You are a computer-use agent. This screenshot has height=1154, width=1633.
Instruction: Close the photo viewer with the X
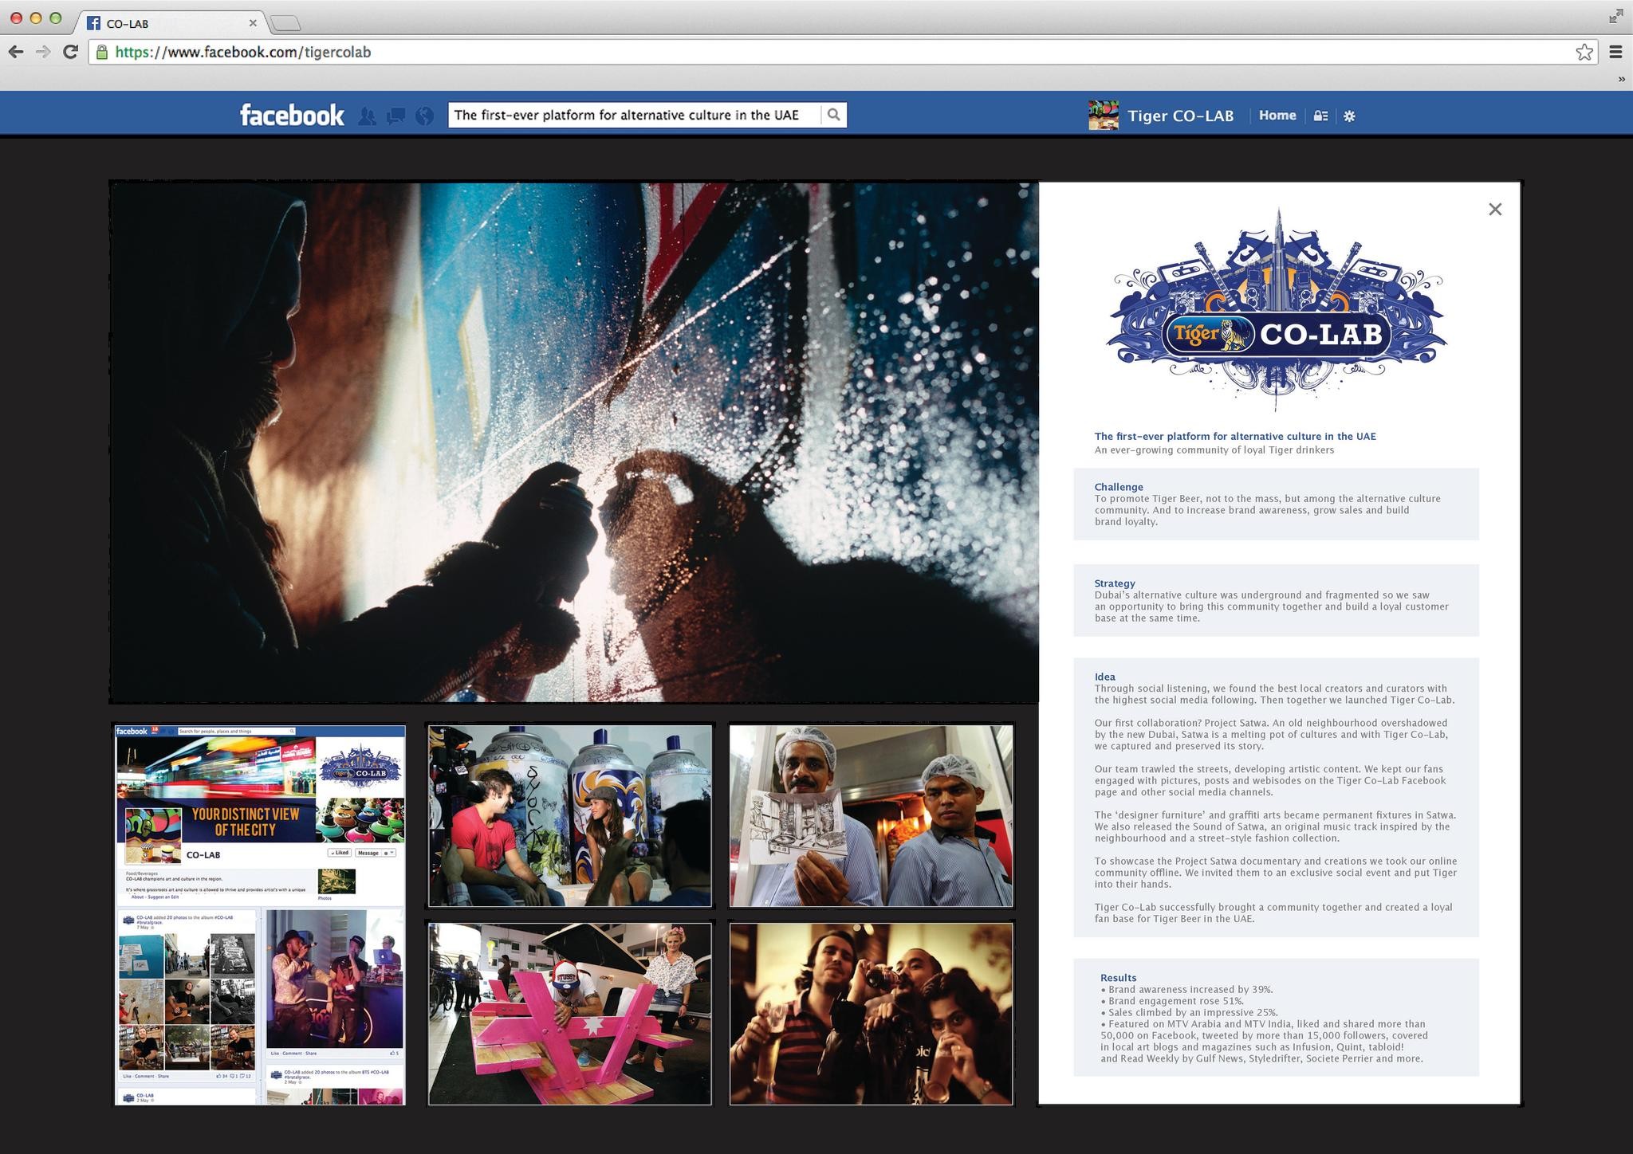click(1495, 209)
